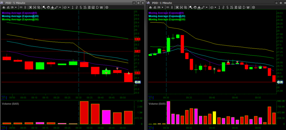Set 5 Minute chart to Weekly interval
Viewport: 286px width, 130px height.
[x=101, y=7]
